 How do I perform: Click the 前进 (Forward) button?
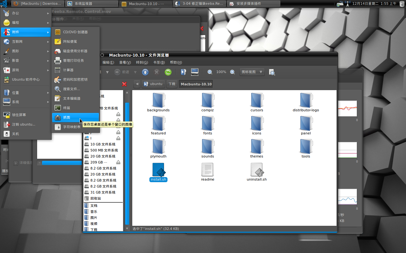pos(122,72)
